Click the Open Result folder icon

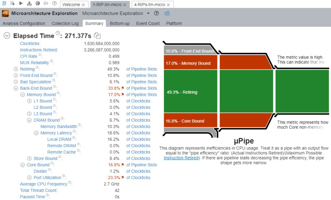(46, 3)
